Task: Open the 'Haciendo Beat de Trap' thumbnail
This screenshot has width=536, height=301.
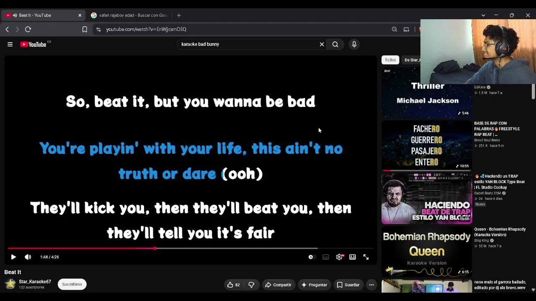Action: pyautogui.click(x=427, y=199)
